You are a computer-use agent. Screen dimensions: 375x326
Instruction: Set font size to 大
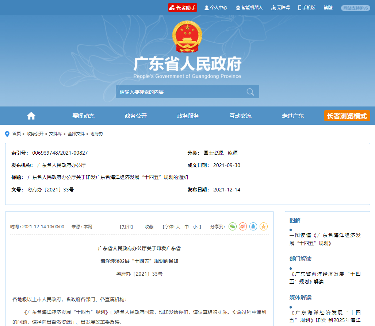pos(178,227)
